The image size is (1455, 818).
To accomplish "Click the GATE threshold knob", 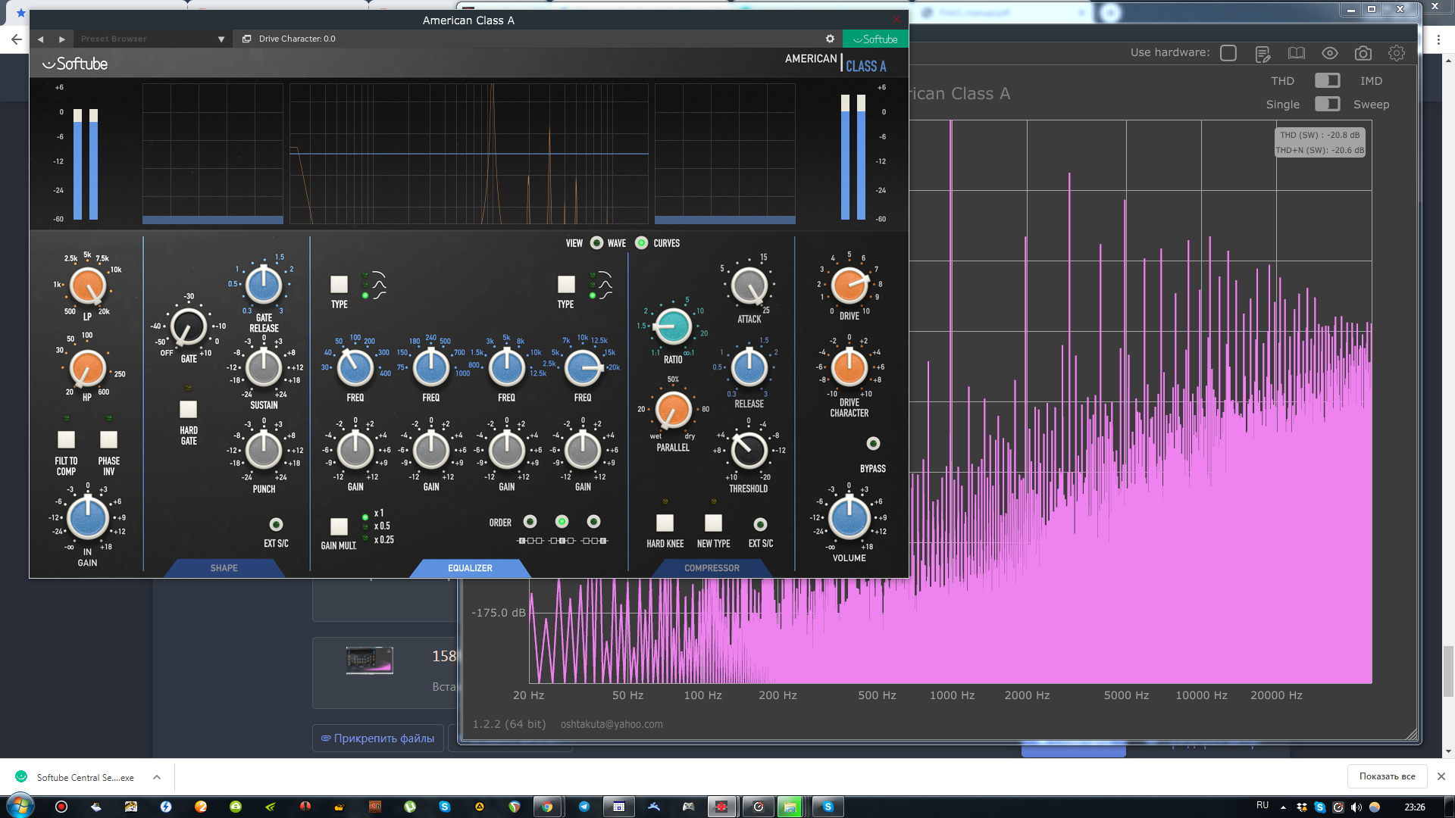I will pyautogui.click(x=188, y=326).
